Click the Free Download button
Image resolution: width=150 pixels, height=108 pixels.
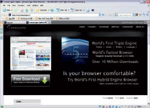[31, 80]
